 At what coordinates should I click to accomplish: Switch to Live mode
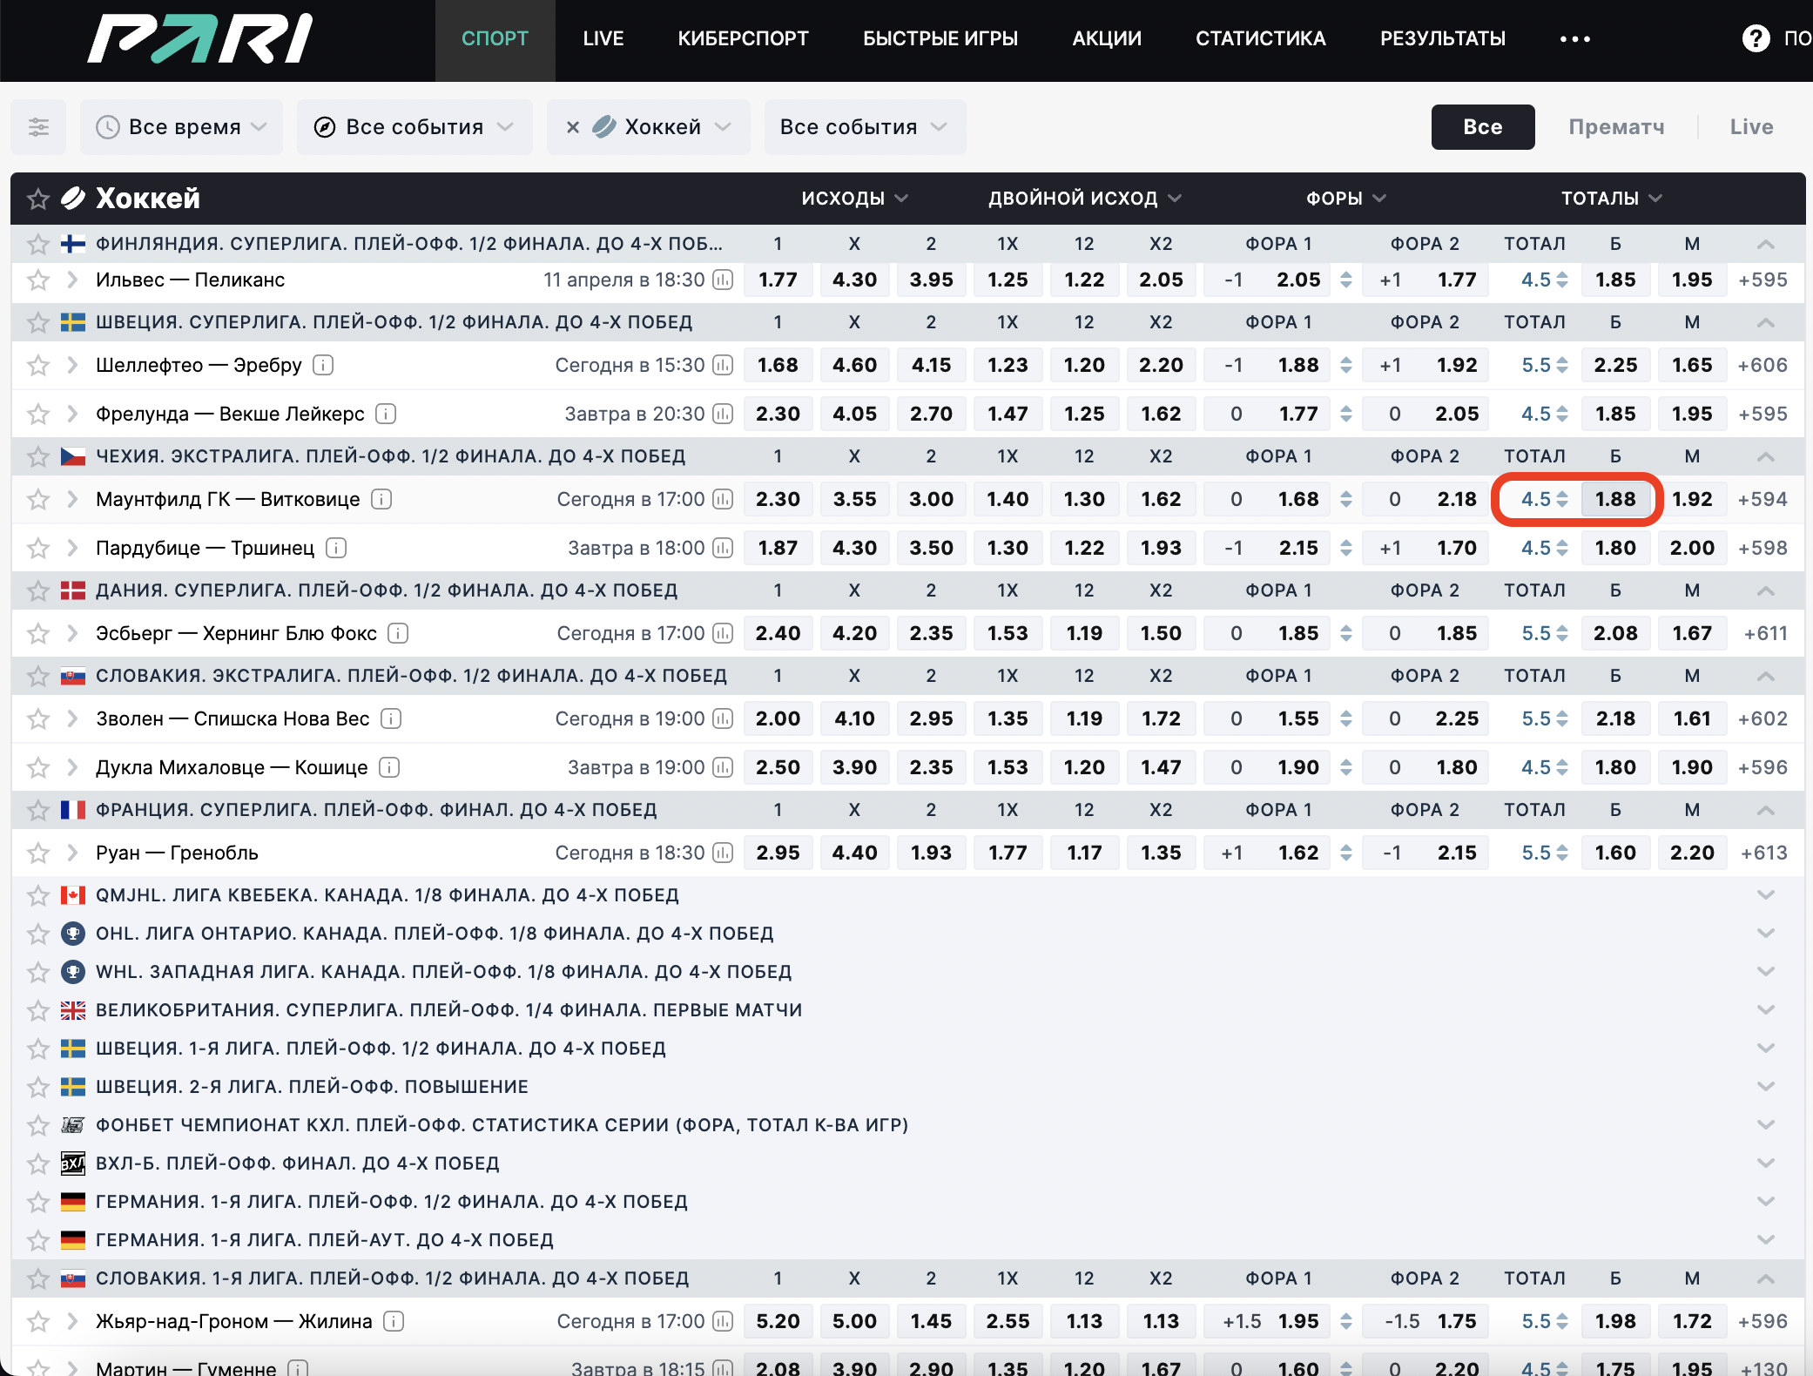[x=1750, y=127]
